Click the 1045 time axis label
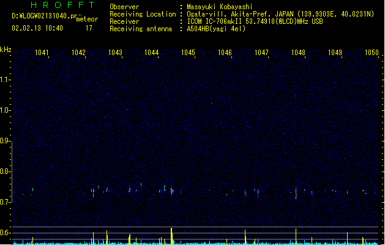385x245 pixels. point(188,53)
